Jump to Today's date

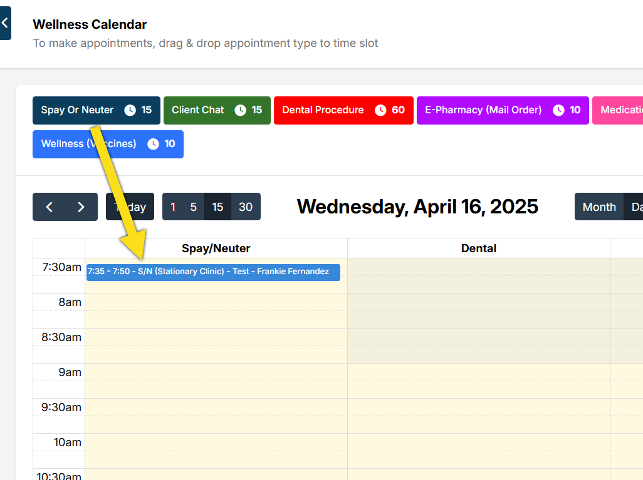130,207
